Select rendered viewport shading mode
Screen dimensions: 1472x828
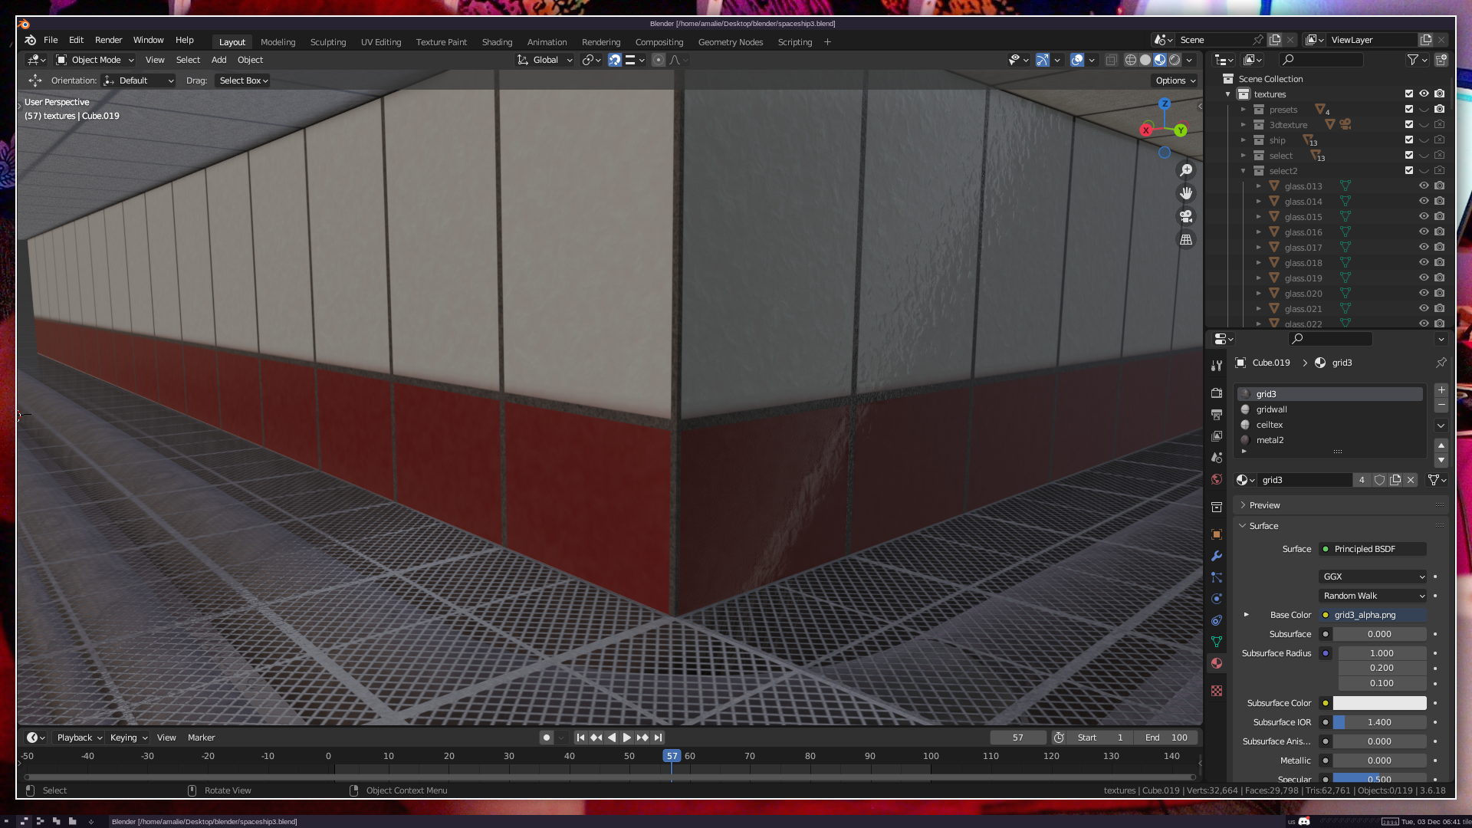[1175, 60]
